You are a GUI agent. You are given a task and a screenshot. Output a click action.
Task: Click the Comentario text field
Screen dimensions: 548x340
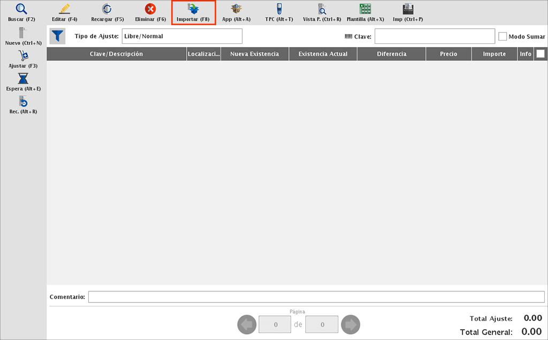tap(316, 297)
